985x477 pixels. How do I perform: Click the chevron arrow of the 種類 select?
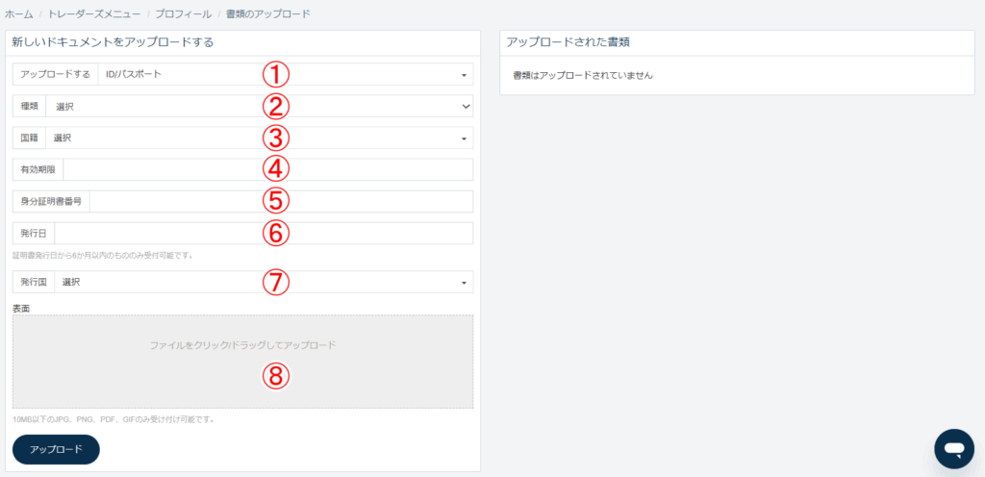click(x=466, y=107)
